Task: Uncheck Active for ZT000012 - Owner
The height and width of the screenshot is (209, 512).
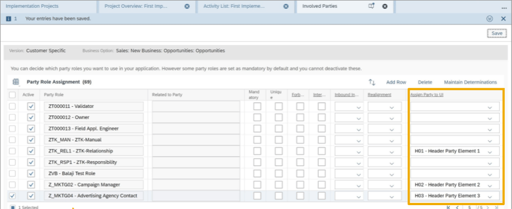Action: (x=31, y=117)
